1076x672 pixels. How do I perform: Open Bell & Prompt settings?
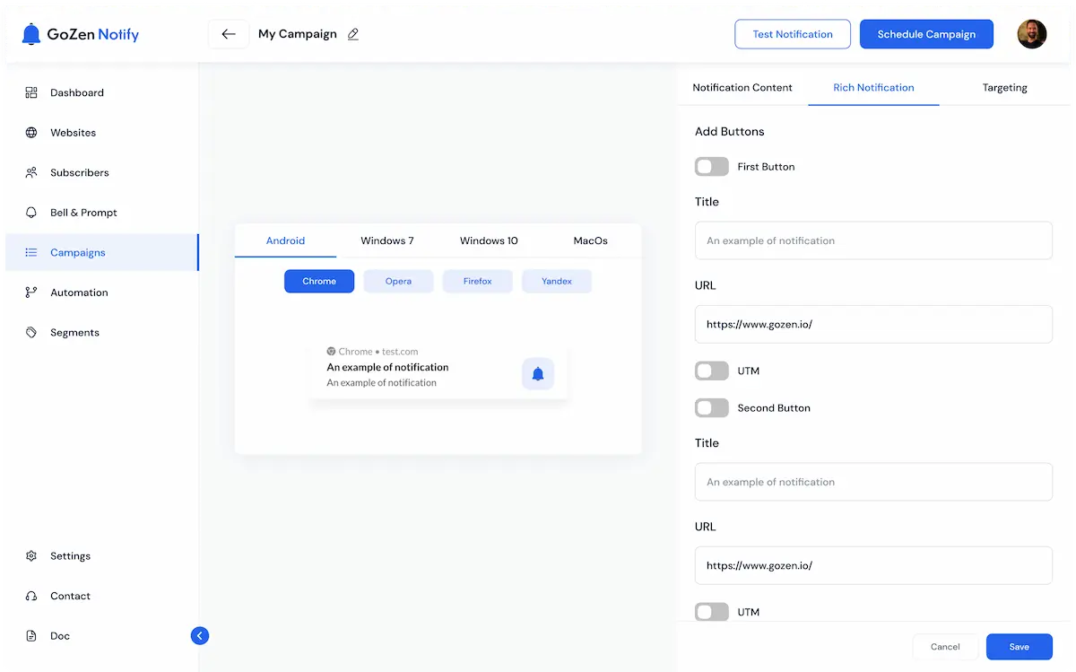click(83, 213)
